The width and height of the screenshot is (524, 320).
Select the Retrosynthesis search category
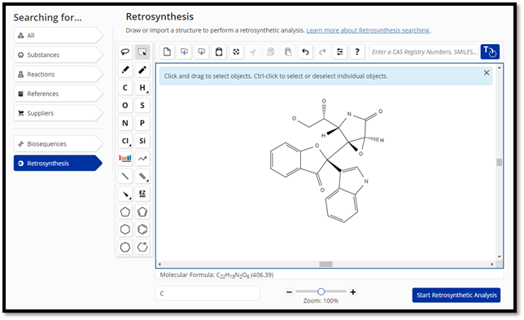click(58, 163)
